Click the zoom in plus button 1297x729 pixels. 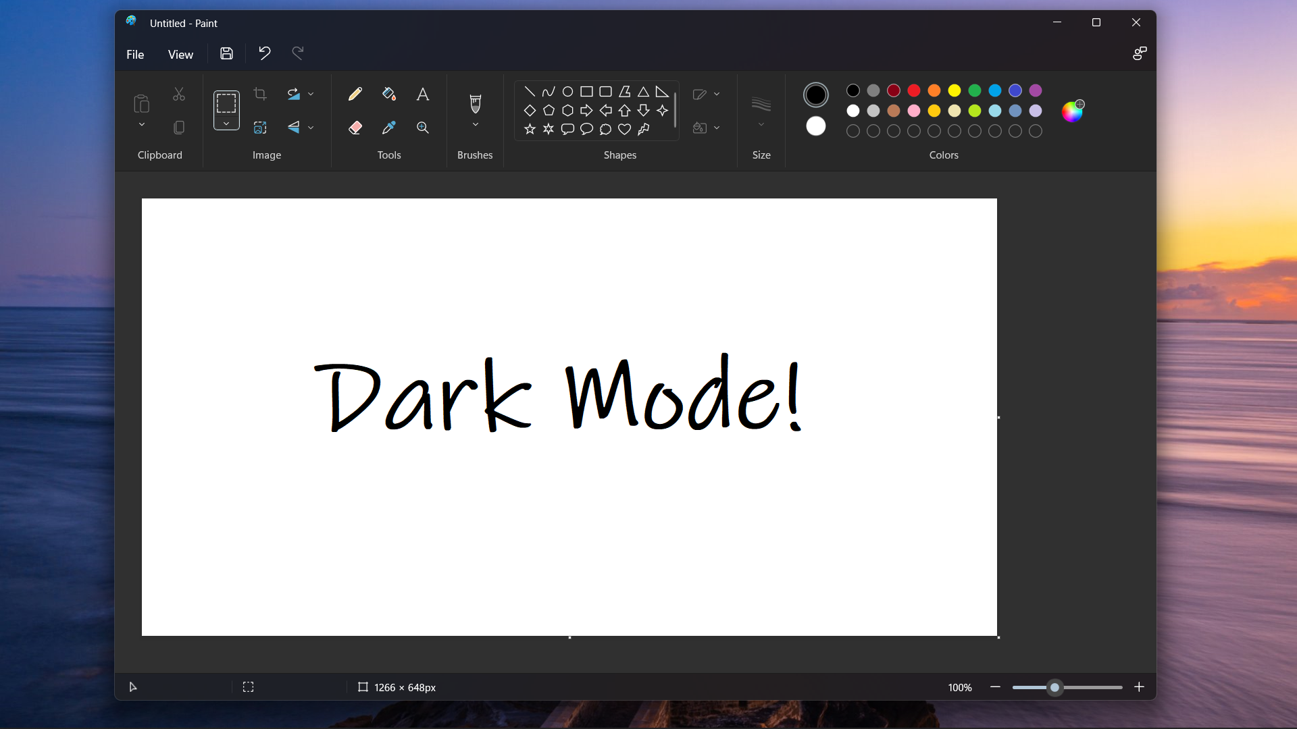[x=1140, y=687]
